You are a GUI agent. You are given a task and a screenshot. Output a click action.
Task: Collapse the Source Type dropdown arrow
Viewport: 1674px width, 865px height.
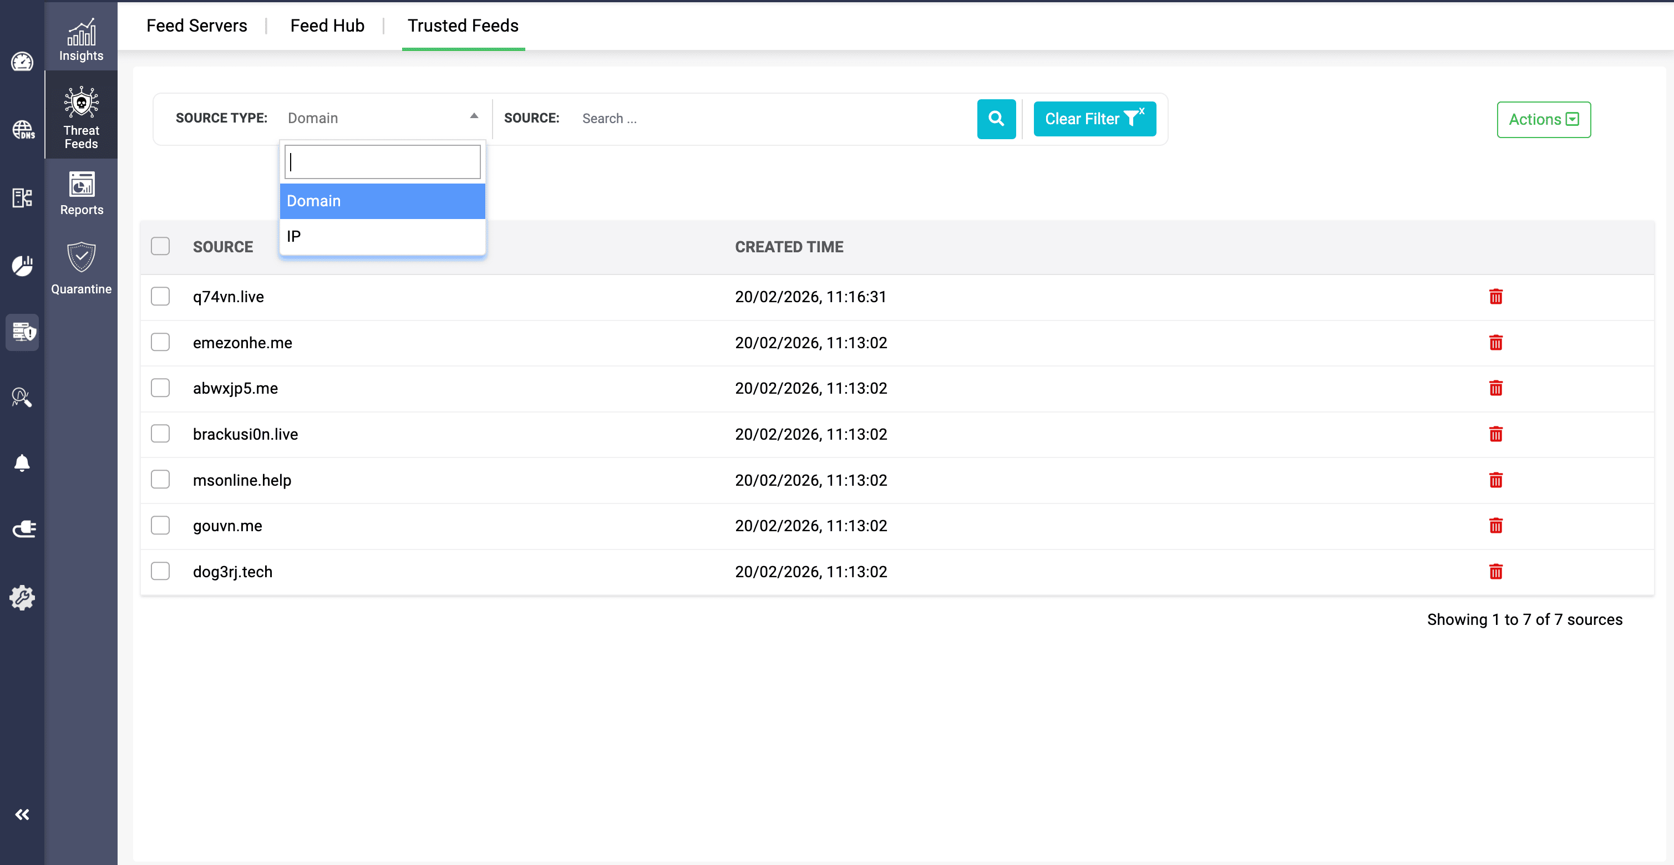(474, 116)
